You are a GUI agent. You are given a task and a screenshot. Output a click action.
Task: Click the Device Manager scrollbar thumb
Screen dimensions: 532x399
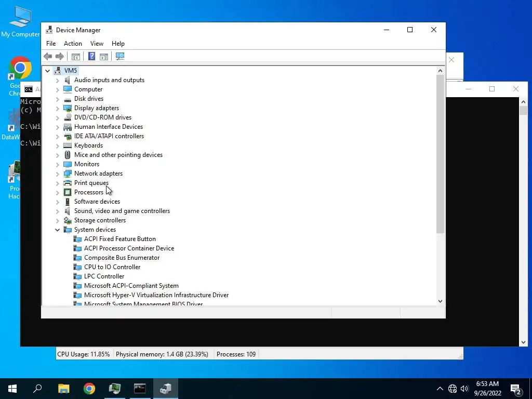440,154
